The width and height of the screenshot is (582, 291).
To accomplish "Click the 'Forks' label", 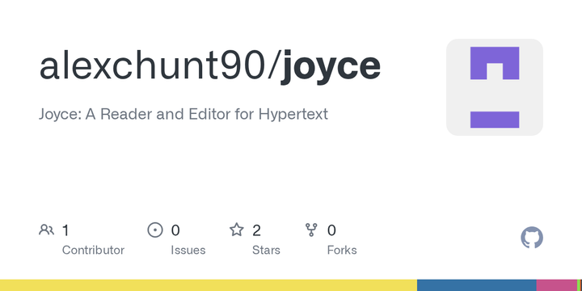I will click(x=342, y=250).
